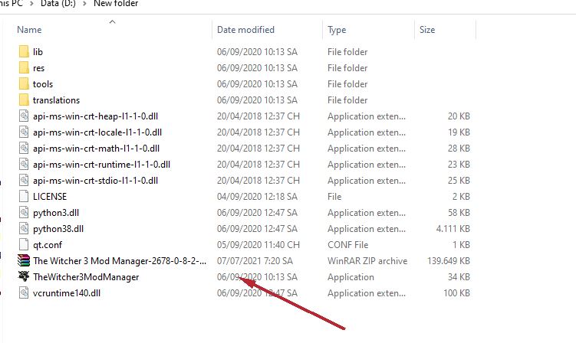The image size is (576, 343).
Task: Select python38.dll file name
Action: coord(58,229)
